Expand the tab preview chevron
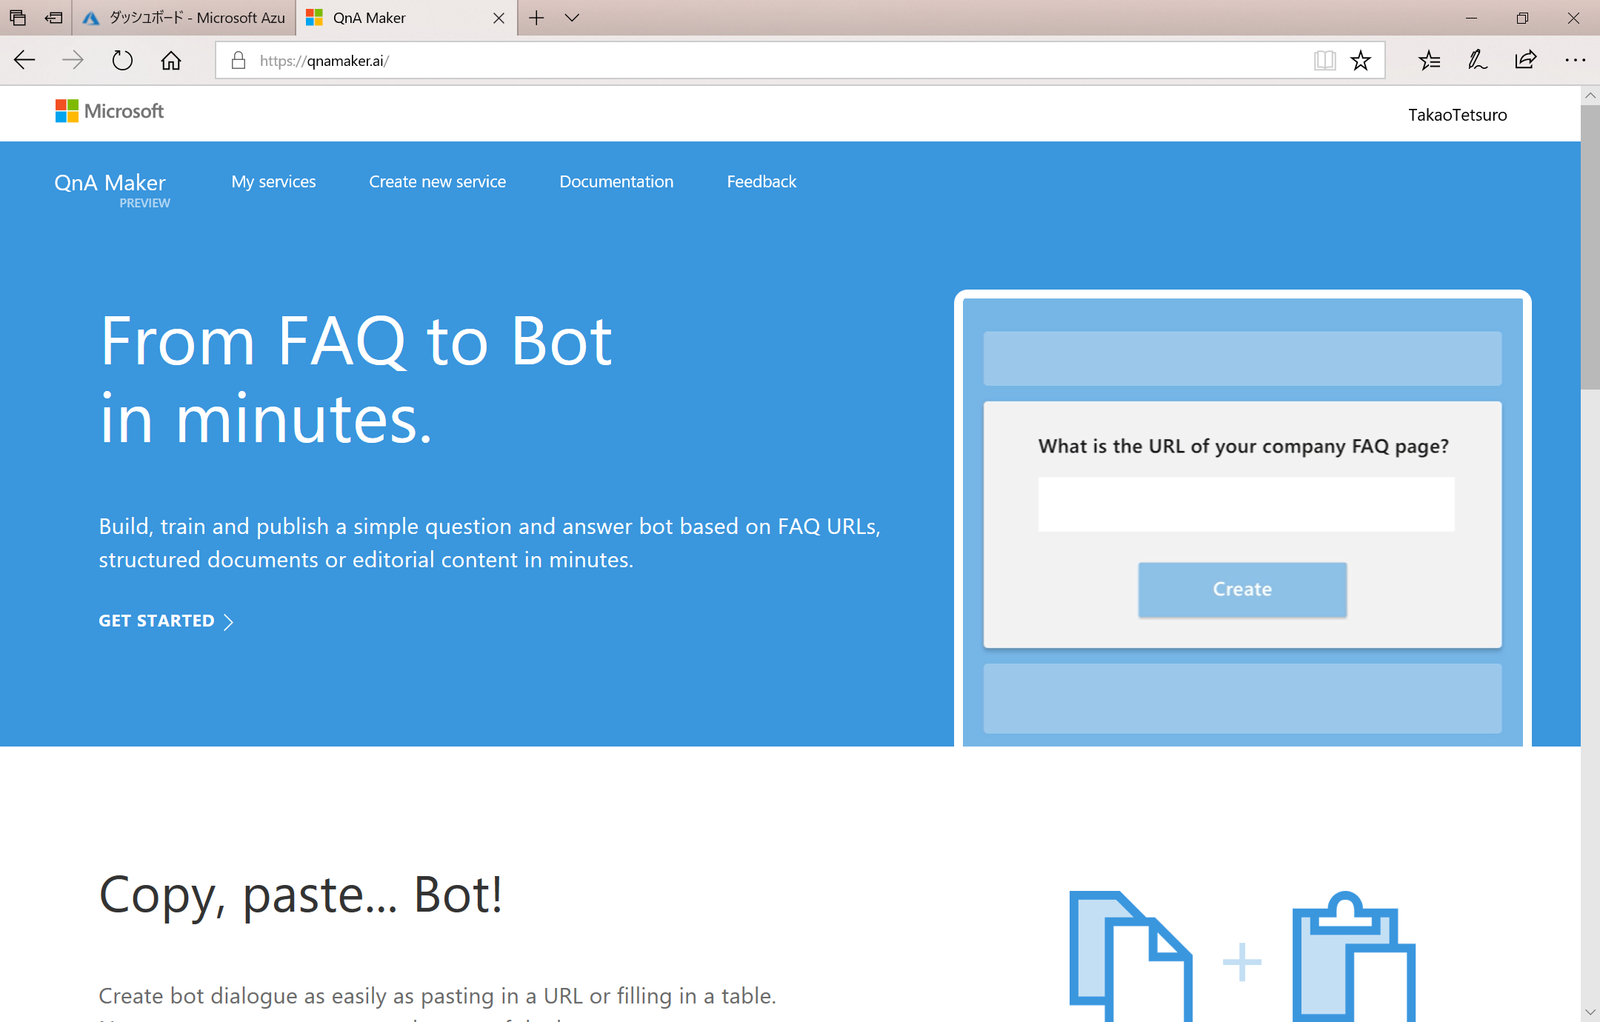 [x=572, y=18]
